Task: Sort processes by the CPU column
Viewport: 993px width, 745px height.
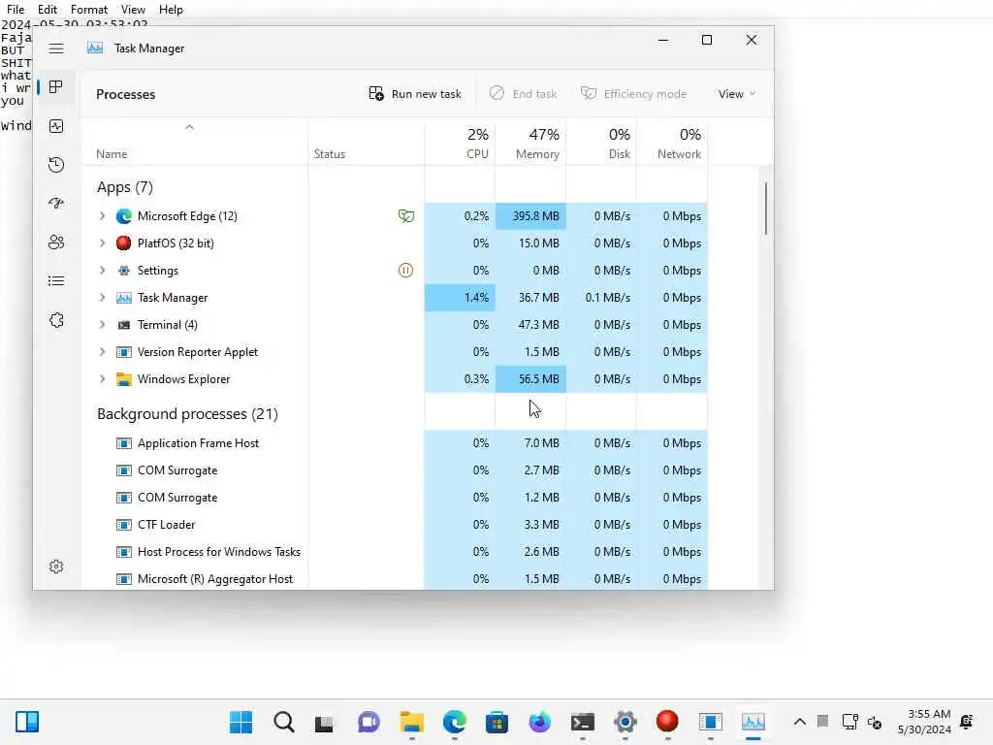Action: tap(460, 143)
